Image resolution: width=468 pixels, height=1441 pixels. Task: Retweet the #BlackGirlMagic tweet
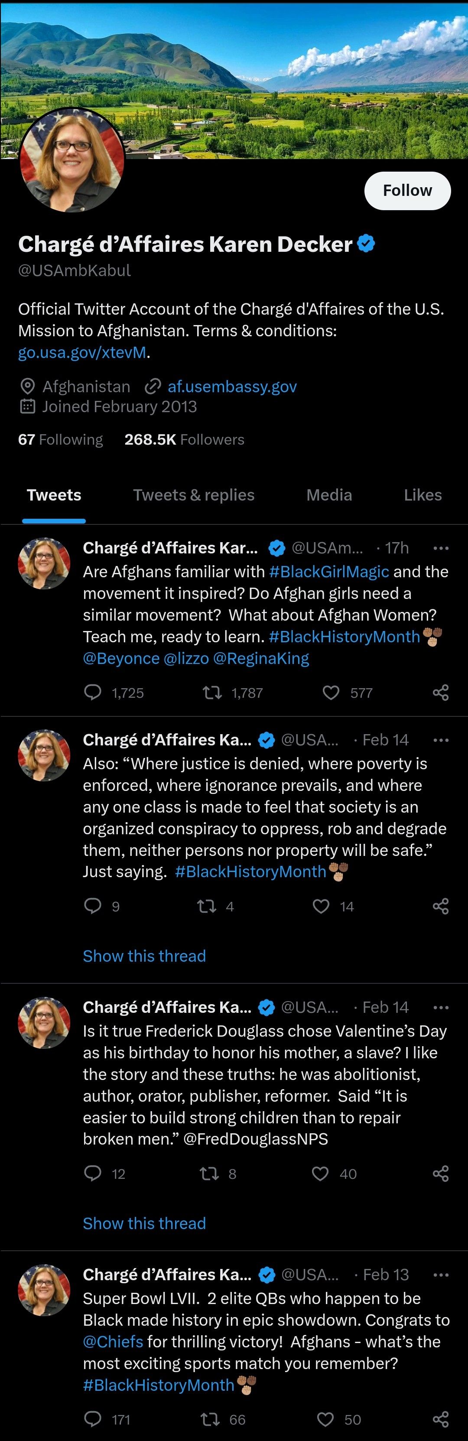212,693
